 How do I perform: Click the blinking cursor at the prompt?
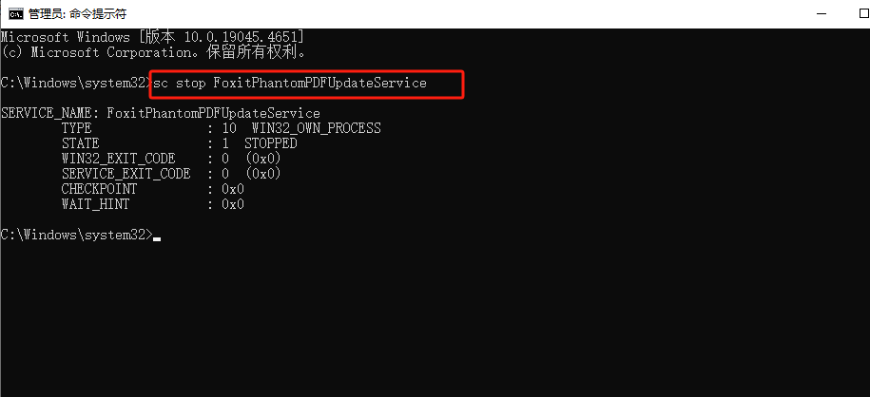[x=157, y=239]
